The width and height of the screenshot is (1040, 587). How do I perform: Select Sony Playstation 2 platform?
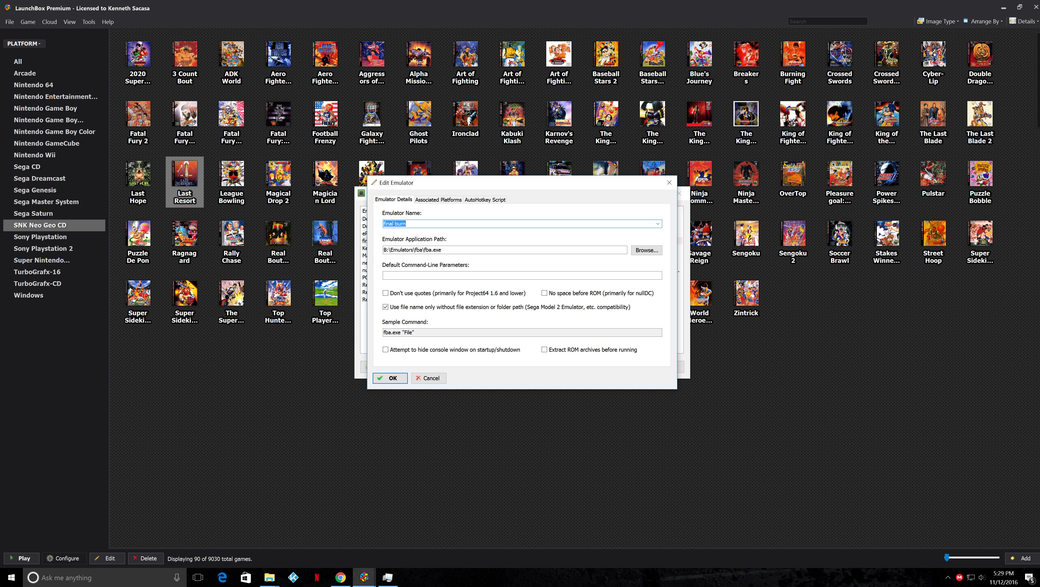point(43,248)
